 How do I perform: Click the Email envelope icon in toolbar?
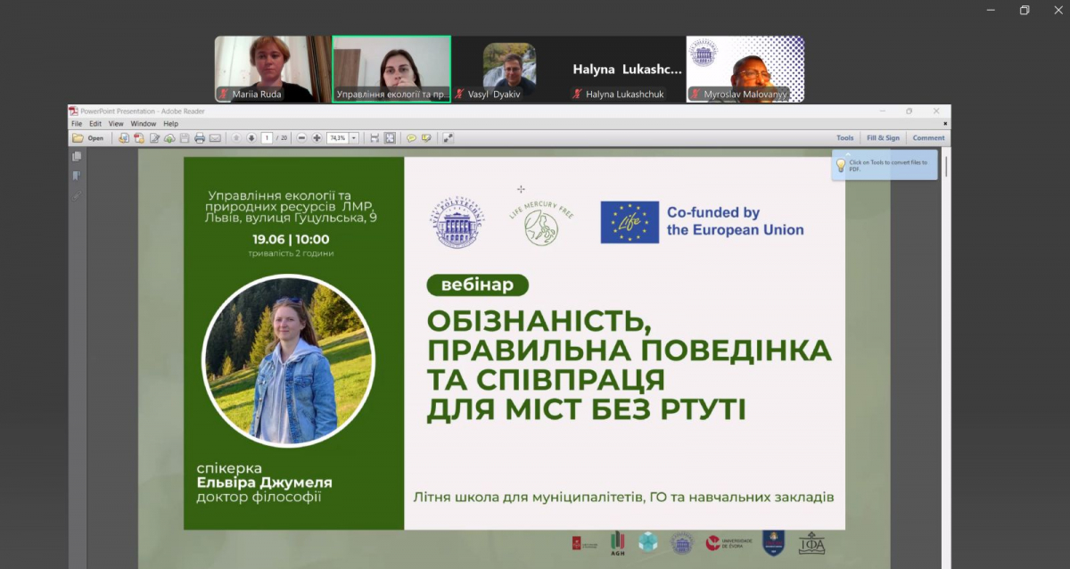[x=215, y=138]
